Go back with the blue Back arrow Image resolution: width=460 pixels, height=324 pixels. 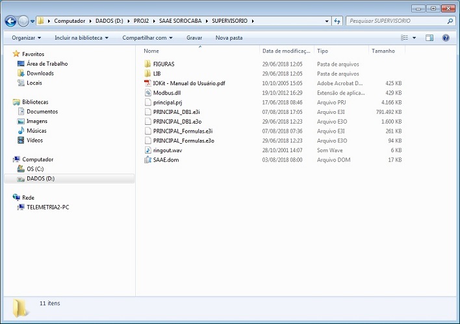click(10, 21)
